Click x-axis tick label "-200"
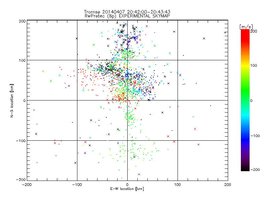 (27, 185)
